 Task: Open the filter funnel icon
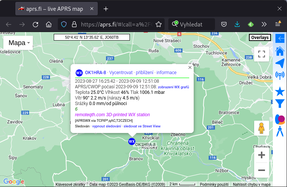coord(280,104)
